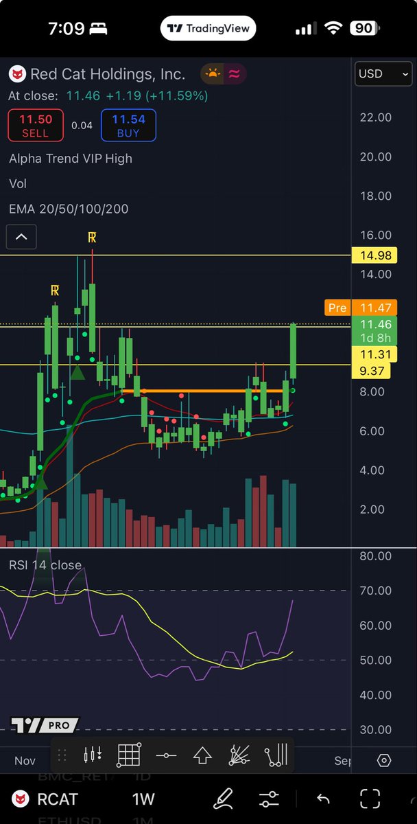The image size is (417, 824).
Task: Toggle fullscreen chart mode
Action: coord(370,799)
